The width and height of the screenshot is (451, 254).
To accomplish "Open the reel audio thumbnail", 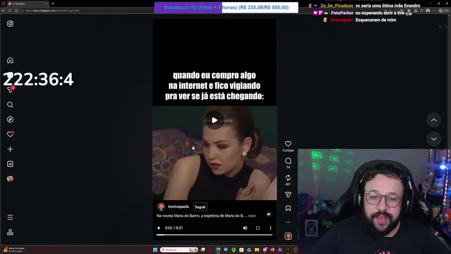I will (x=288, y=236).
